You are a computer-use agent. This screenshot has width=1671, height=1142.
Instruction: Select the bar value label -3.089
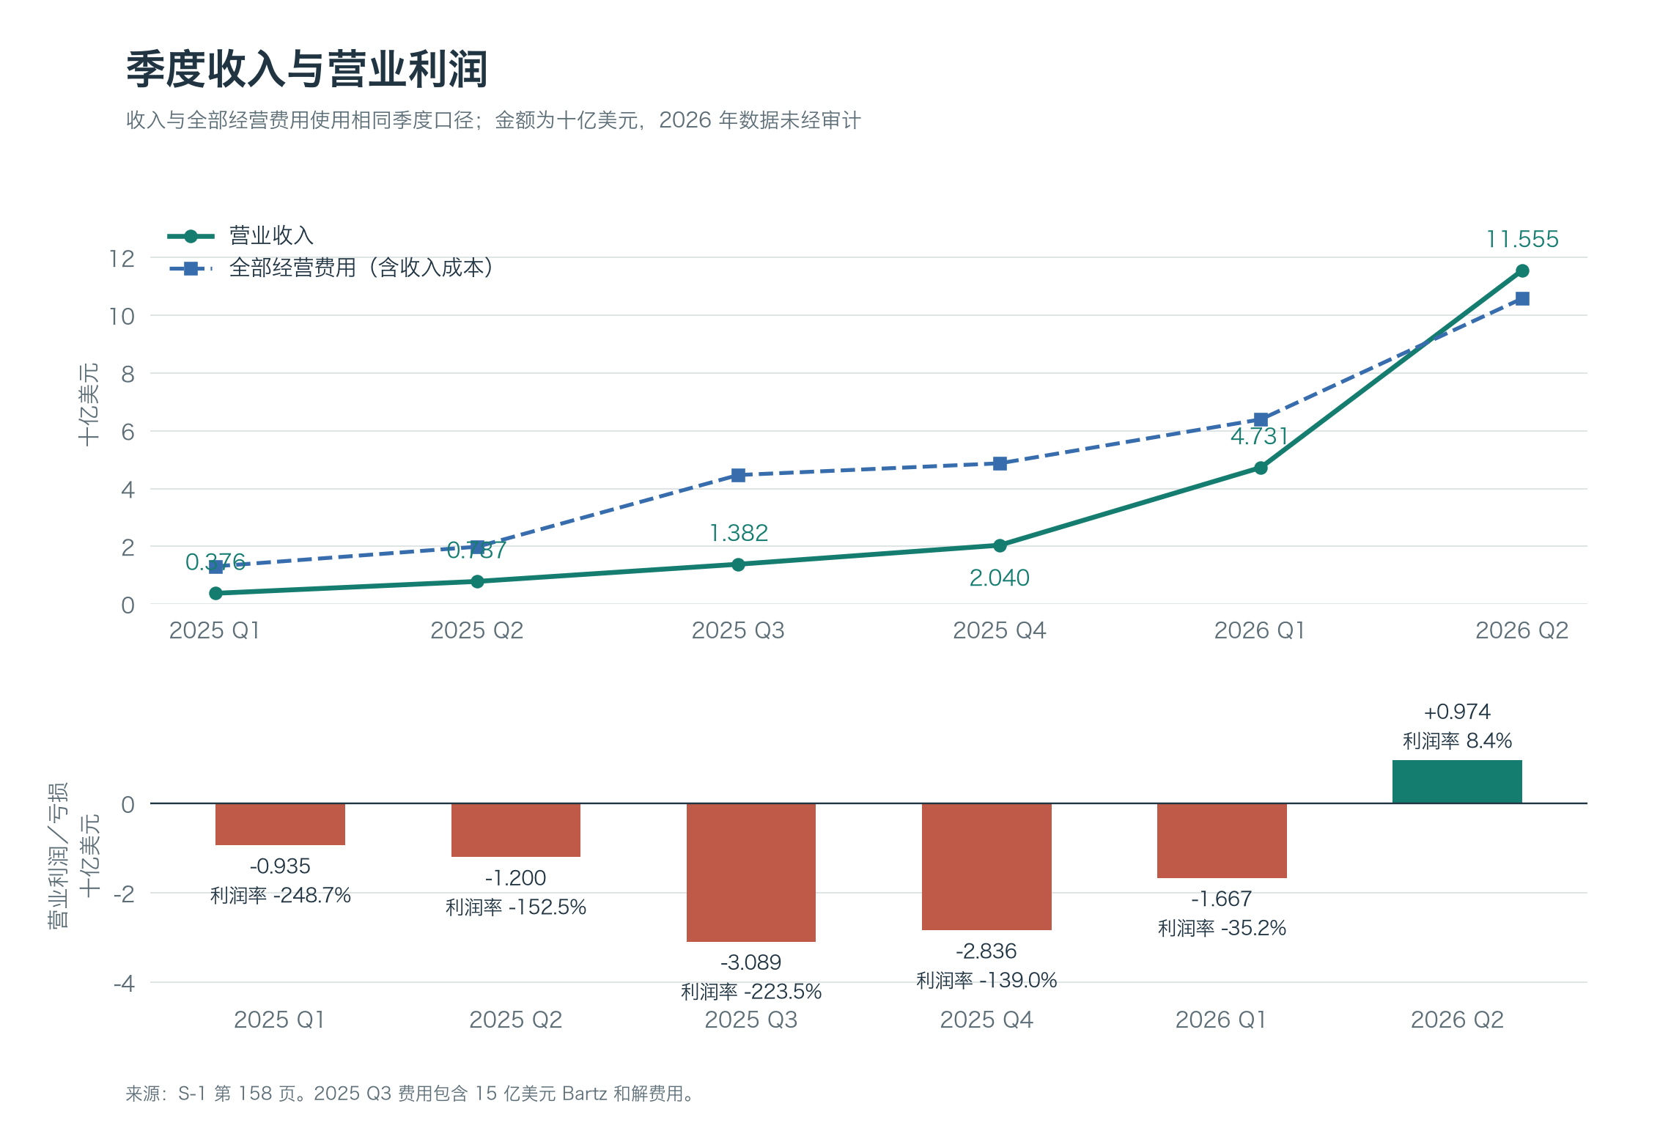coord(751,962)
